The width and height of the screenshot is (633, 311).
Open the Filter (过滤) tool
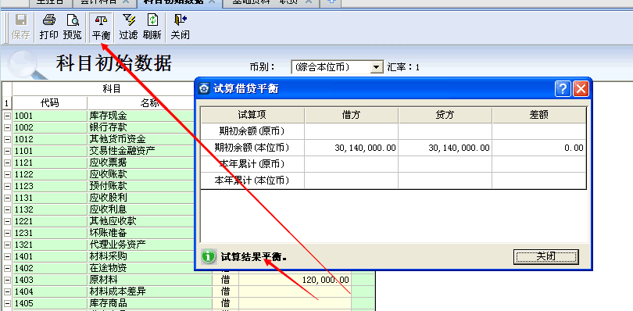click(129, 27)
